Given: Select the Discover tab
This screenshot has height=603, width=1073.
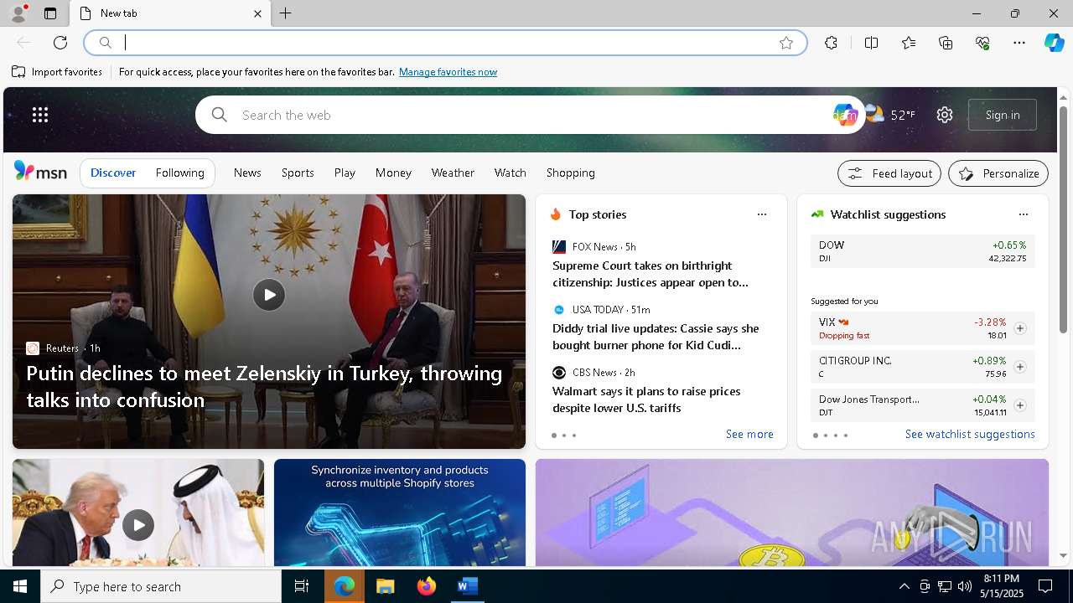Looking at the screenshot, I should click(x=113, y=173).
